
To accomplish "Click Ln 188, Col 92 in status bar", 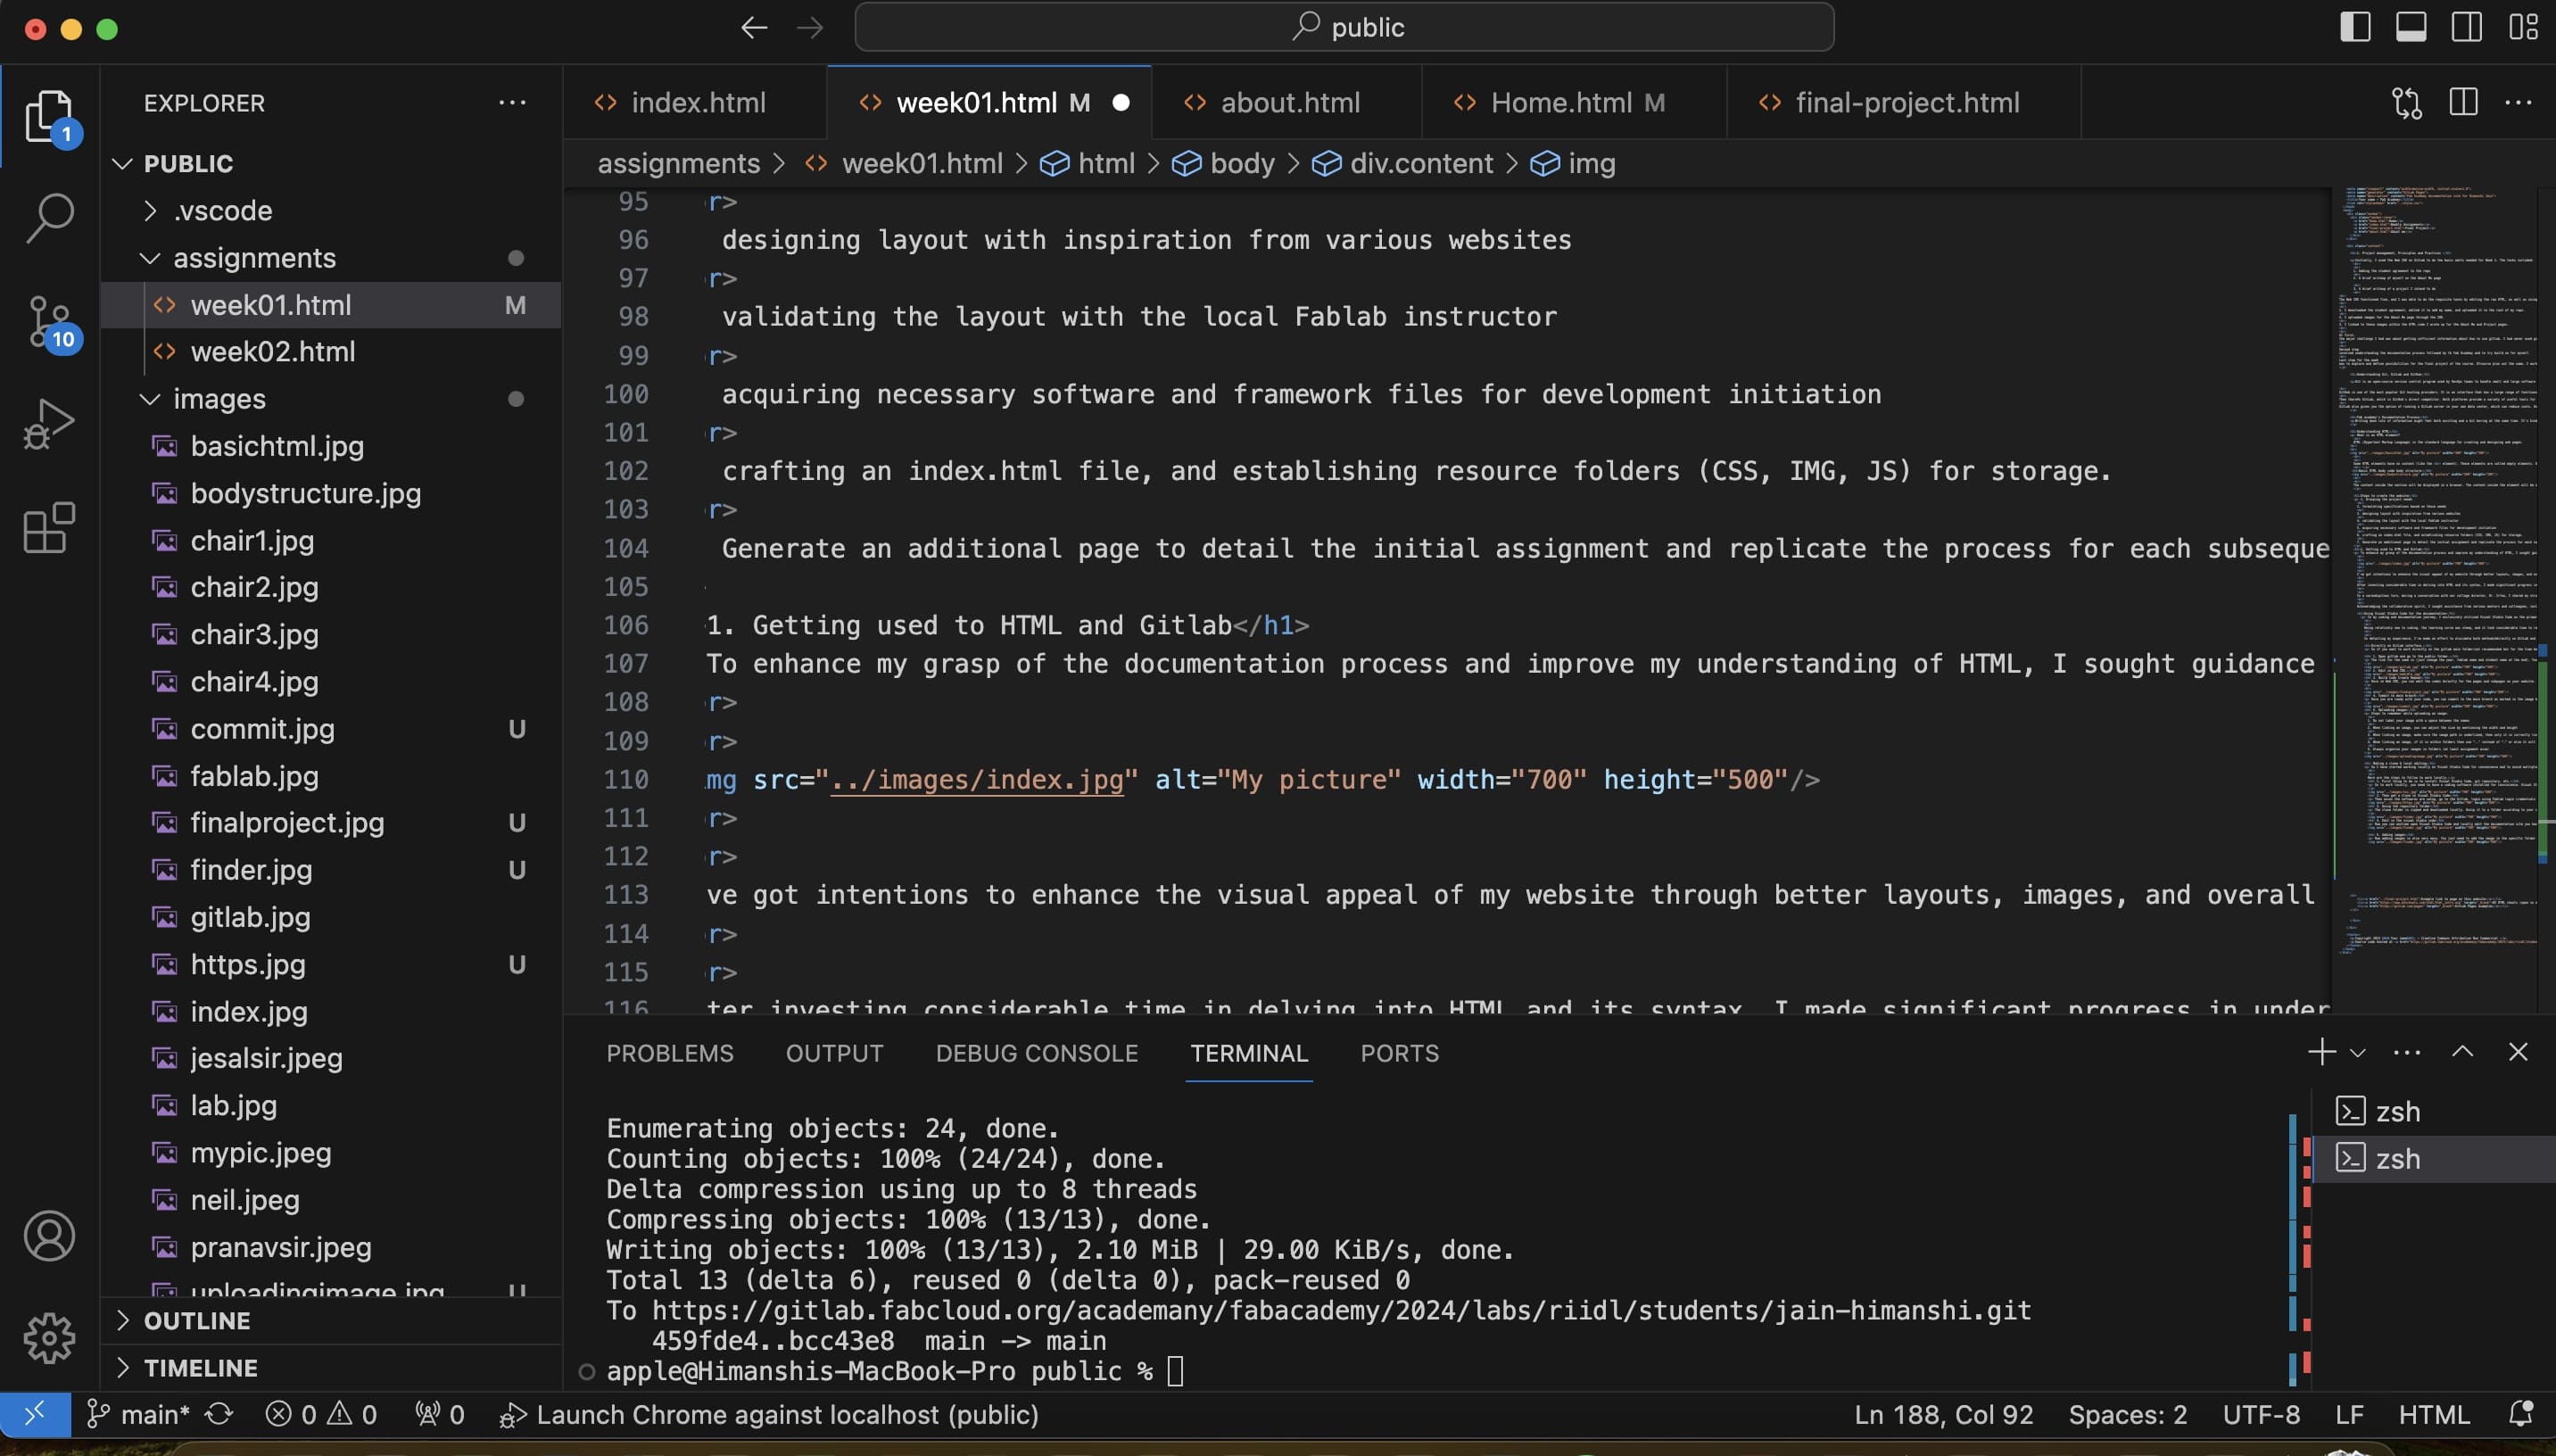I will (1943, 1414).
